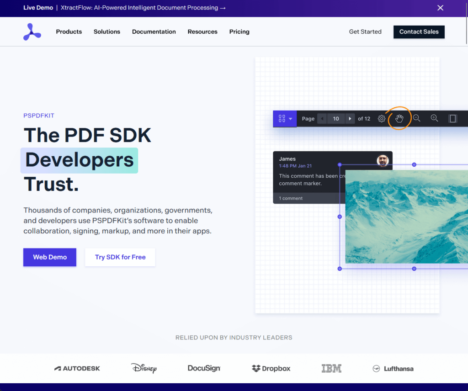The height and width of the screenshot is (391, 468).
Task: Go to next page in viewer toolbar
Action: click(x=350, y=119)
